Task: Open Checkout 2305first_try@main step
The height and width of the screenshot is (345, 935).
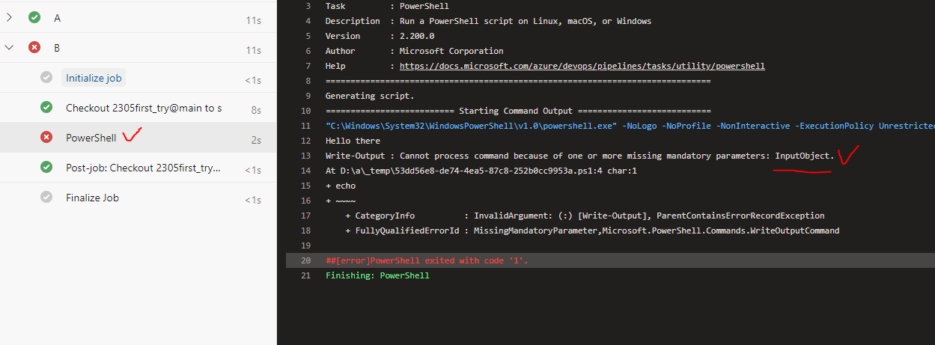Action: pos(144,108)
